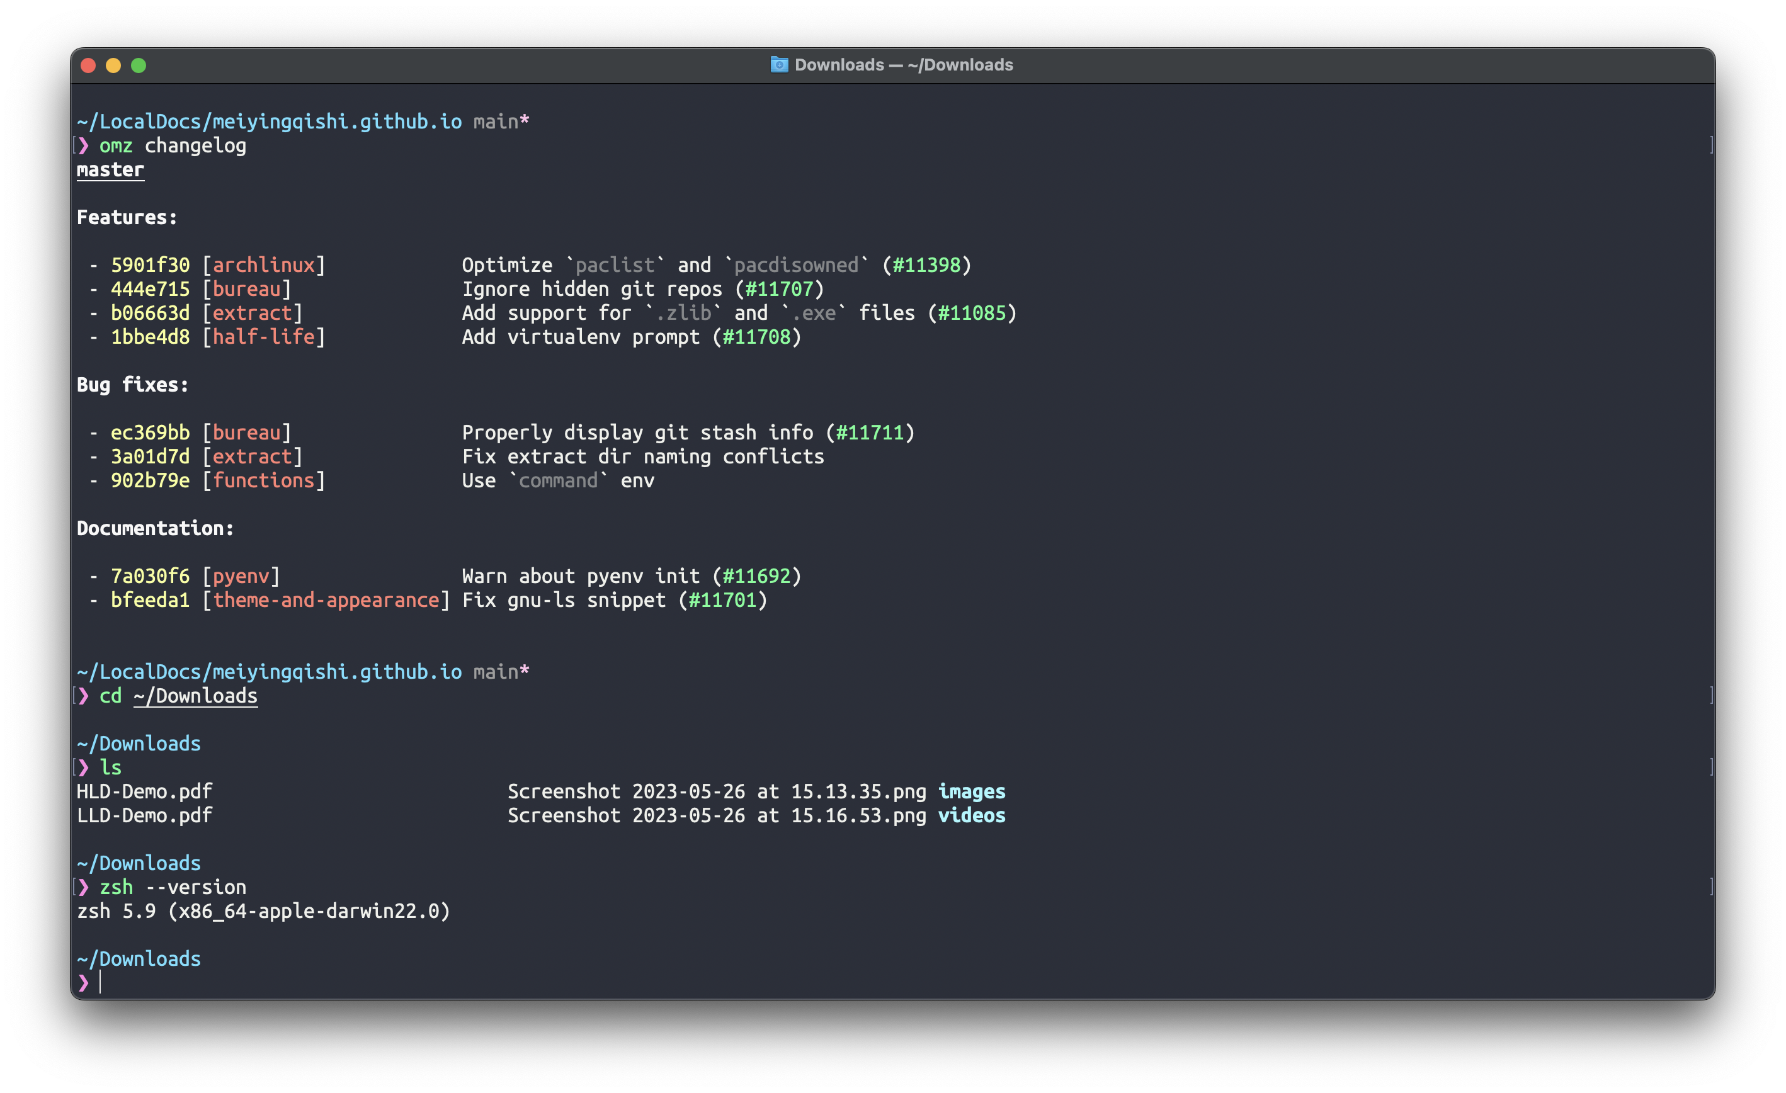The height and width of the screenshot is (1093, 1786).
Task: Click the underlined master heading
Action: (x=110, y=169)
